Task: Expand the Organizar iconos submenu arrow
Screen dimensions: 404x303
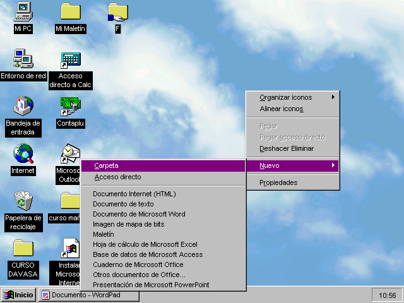Action: click(x=333, y=97)
